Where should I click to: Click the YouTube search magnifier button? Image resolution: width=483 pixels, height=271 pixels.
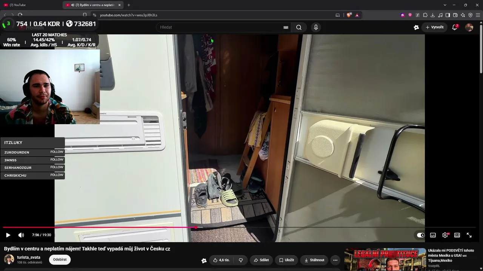click(x=299, y=27)
